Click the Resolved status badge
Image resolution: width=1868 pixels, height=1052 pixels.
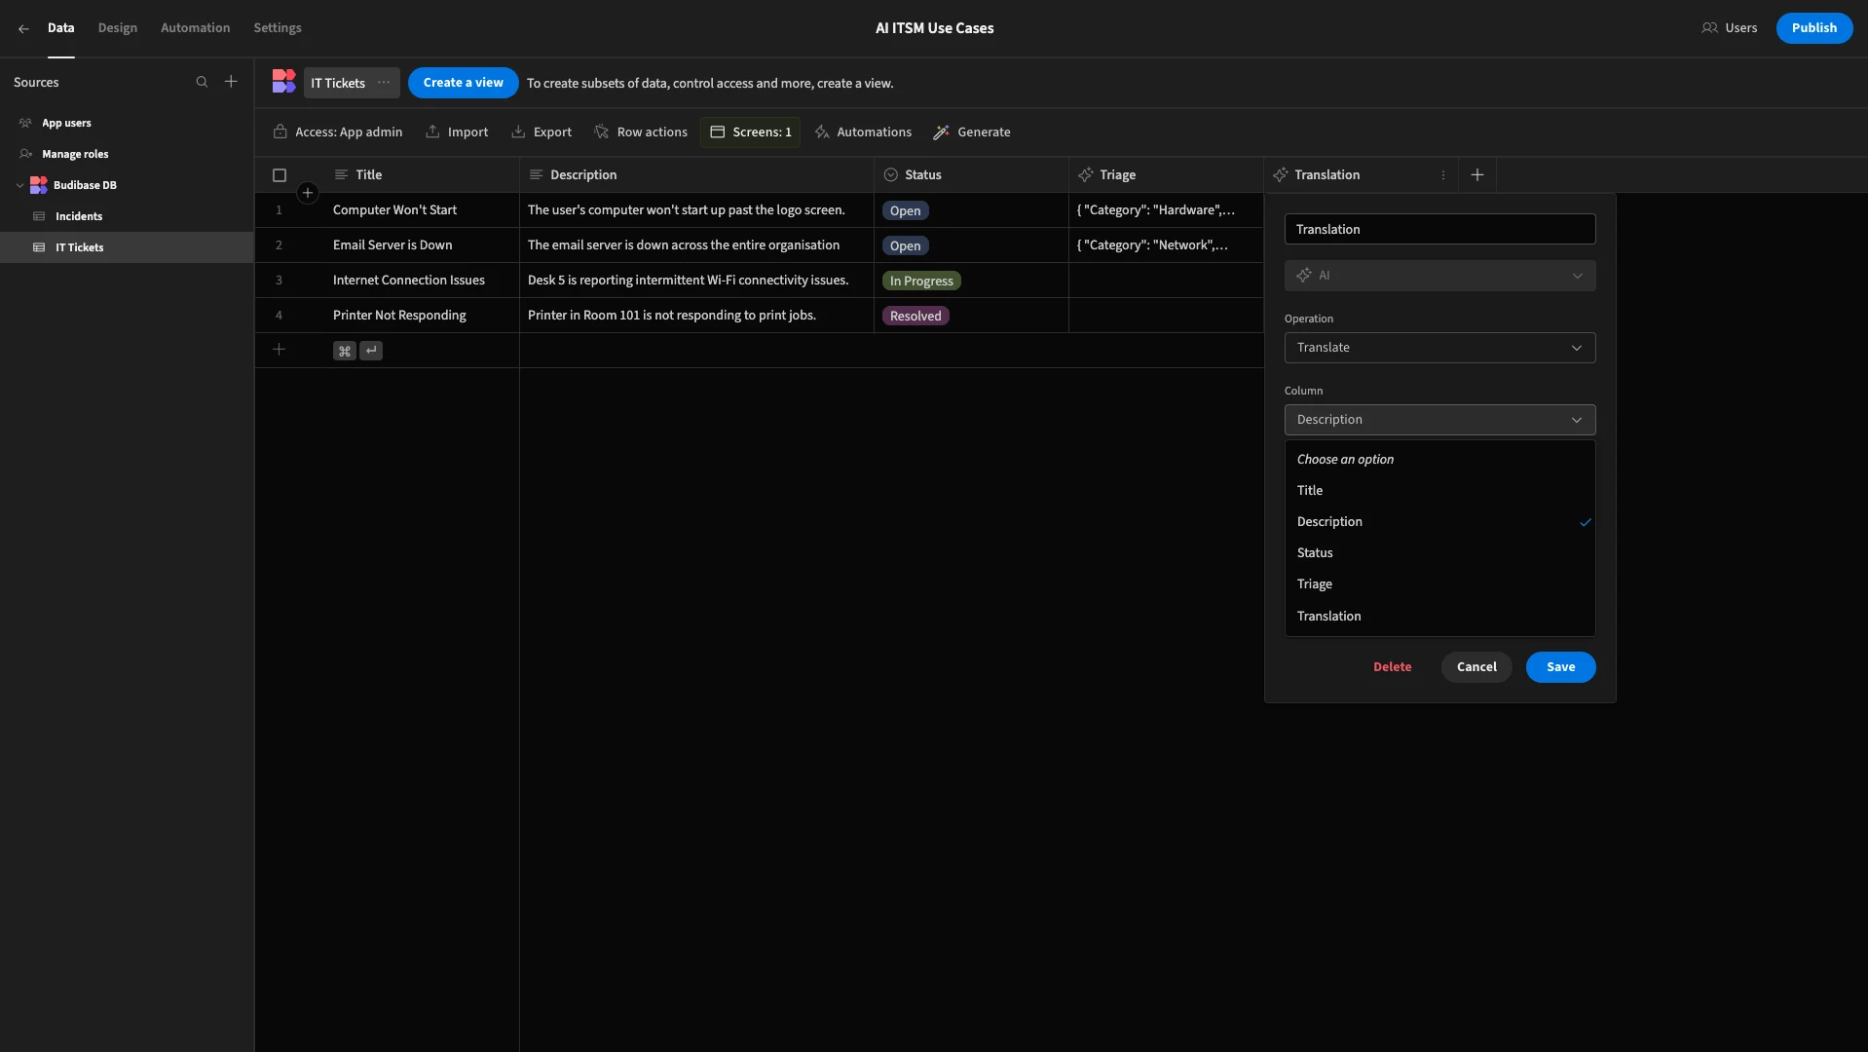915,316
